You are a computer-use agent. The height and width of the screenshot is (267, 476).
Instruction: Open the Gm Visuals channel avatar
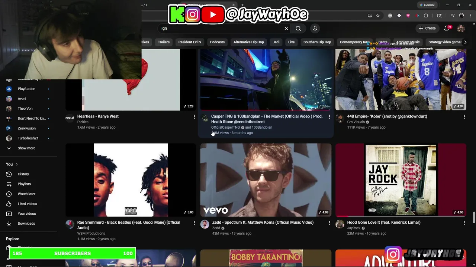[340, 118]
